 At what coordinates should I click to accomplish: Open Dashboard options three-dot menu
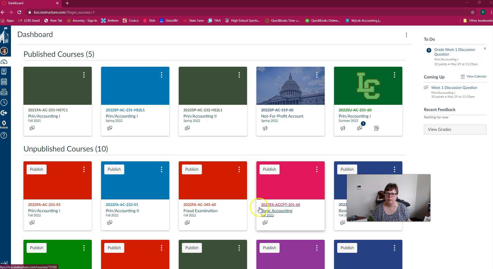click(406, 35)
